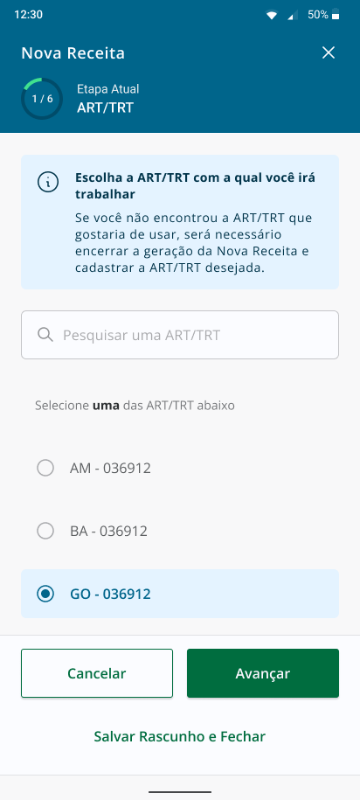Tap the BA - 036912 label text
Screen dimensions: 360x800
click(108, 531)
